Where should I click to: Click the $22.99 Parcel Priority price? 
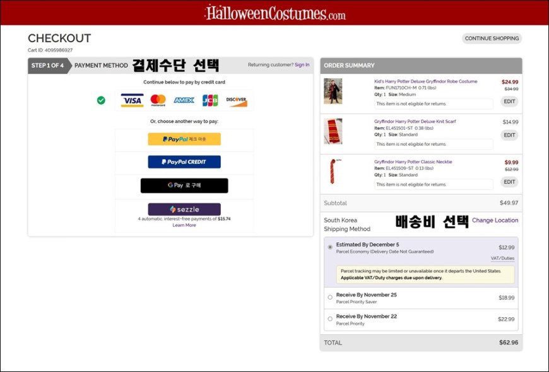pos(506,319)
